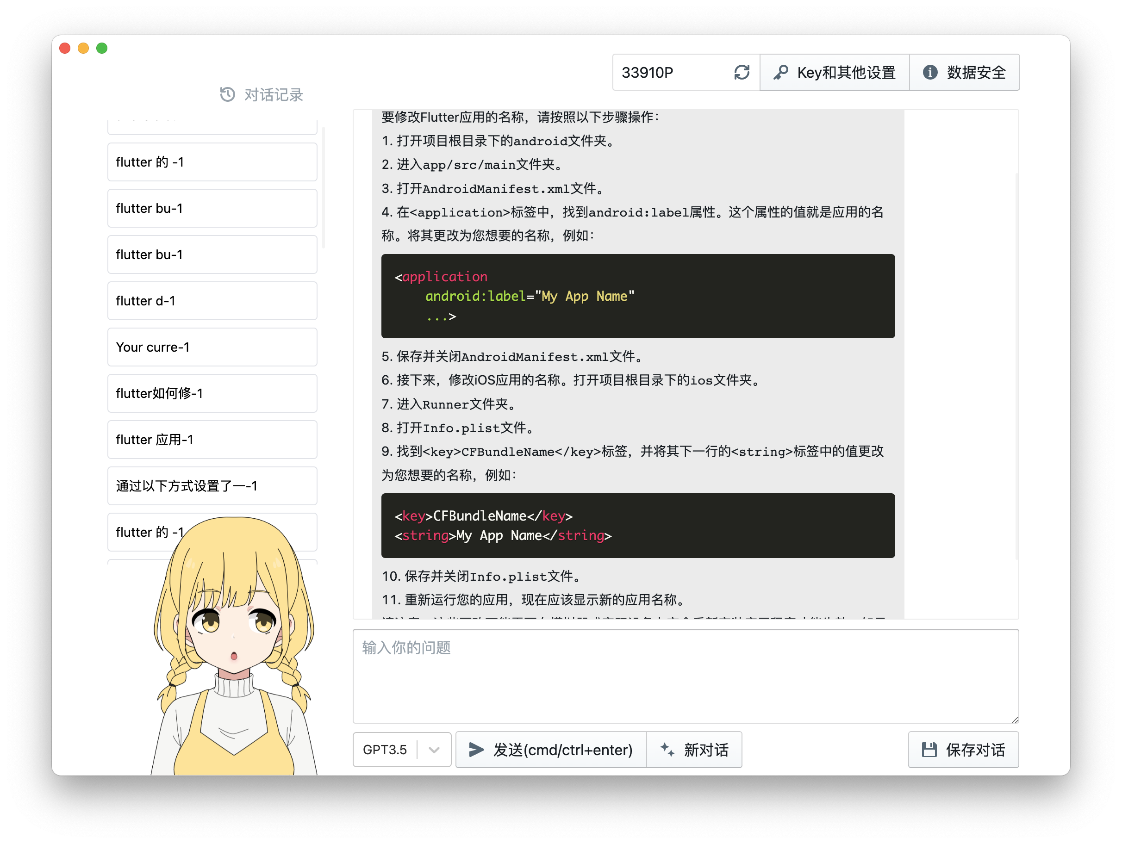This screenshot has width=1122, height=844.
Task: Focus the 输入你的问题 text box
Action: [x=685, y=676]
